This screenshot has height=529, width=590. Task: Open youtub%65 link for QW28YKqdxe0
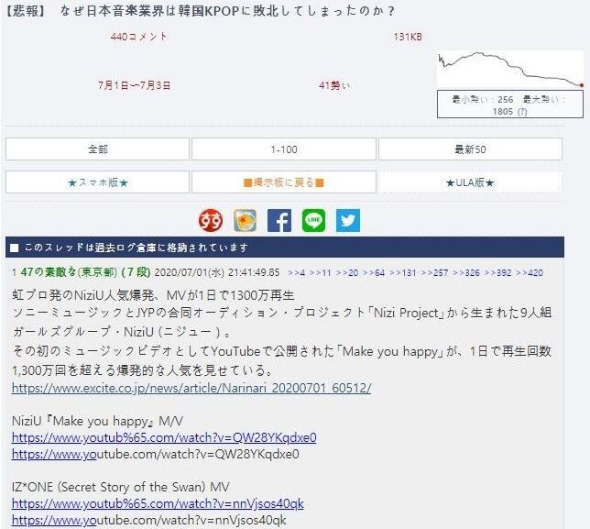[x=164, y=437]
